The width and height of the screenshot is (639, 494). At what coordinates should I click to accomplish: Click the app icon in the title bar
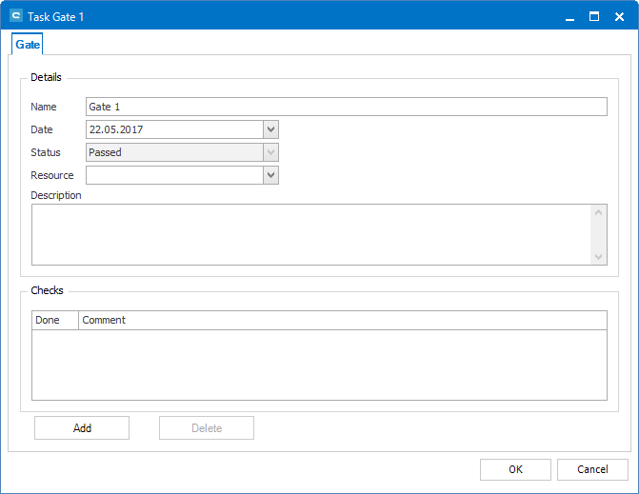[x=15, y=16]
